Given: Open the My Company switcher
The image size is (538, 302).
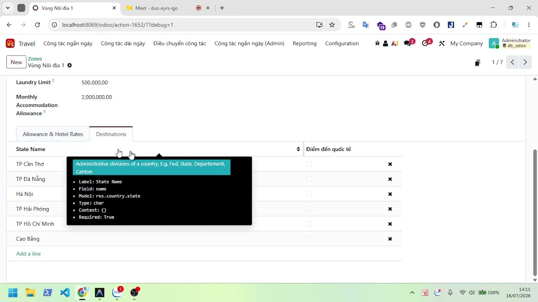Looking at the screenshot, I should coord(467,43).
